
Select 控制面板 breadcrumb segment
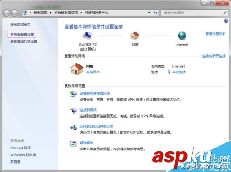point(40,12)
